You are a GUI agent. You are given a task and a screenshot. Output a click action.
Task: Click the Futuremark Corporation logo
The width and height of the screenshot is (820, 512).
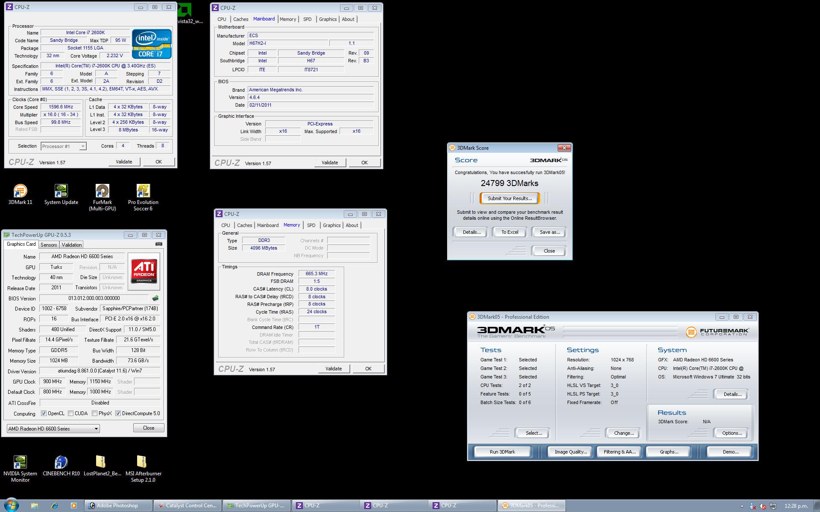pyautogui.click(x=717, y=332)
